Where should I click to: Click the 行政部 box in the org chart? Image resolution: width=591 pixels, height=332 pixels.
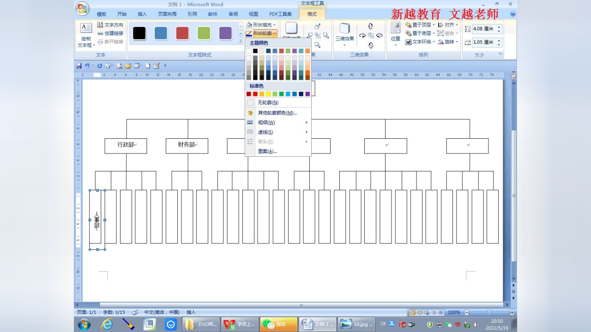point(126,146)
